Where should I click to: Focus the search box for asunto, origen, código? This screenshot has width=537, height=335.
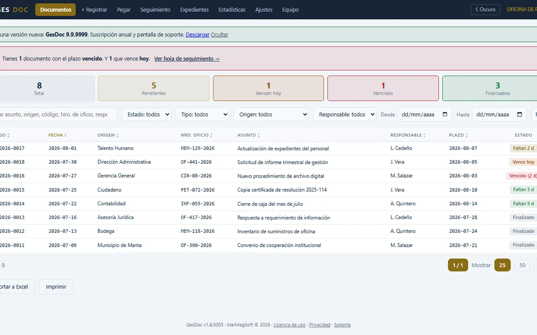click(58, 114)
